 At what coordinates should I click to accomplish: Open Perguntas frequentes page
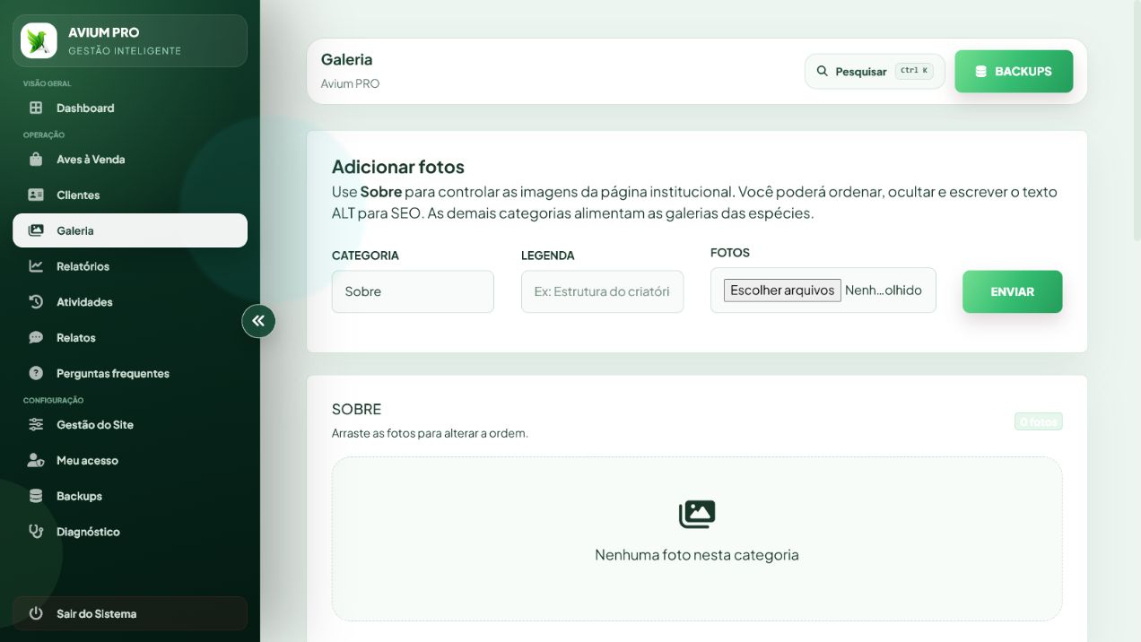[130, 373]
